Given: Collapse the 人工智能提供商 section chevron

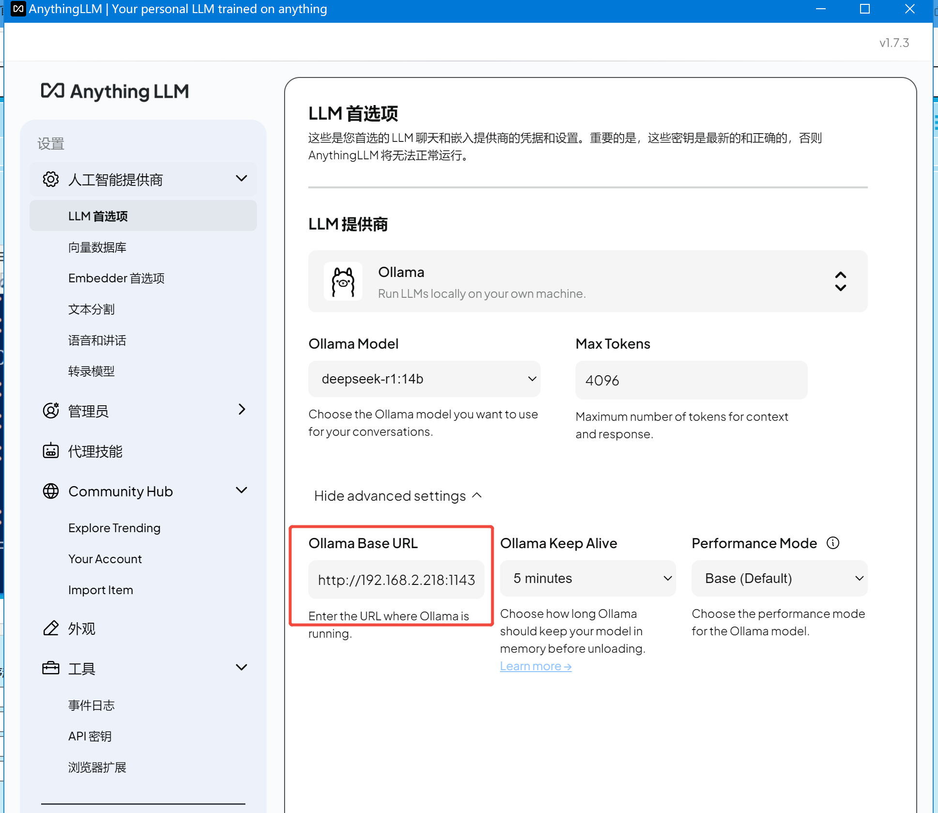Looking at the screenshot, I should click(242, 179).
